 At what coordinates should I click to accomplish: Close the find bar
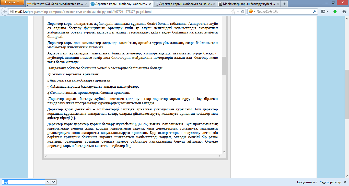[345, 182]
